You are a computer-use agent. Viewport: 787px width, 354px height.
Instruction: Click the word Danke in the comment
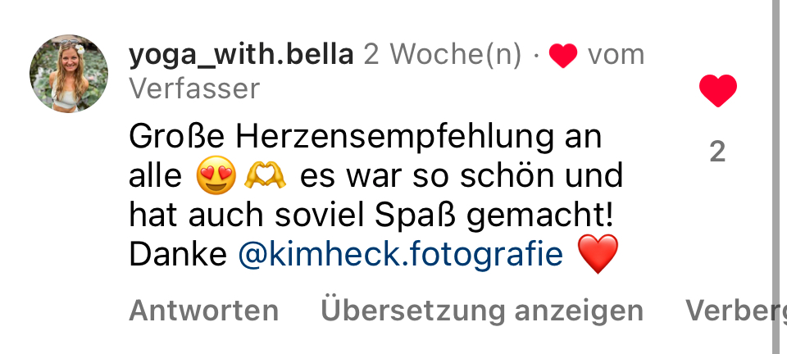(x=178, y=254)
